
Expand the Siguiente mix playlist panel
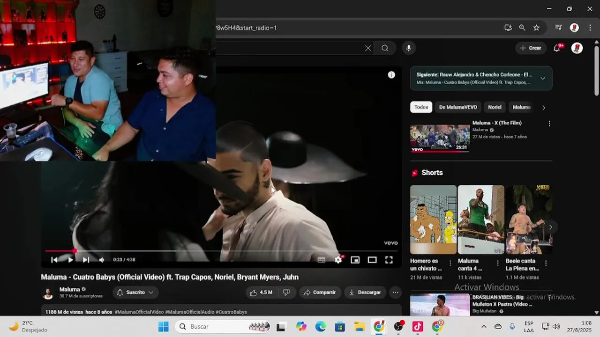pyautogui.click(x=543, y=79)
